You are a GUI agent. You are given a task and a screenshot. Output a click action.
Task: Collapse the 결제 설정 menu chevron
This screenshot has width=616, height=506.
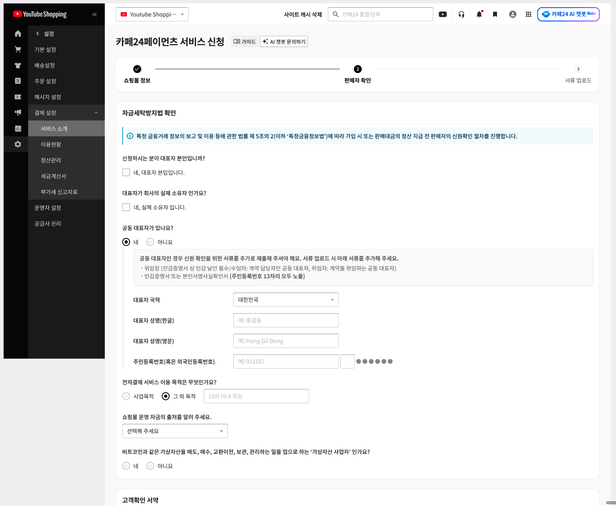[x=96, y=113]
